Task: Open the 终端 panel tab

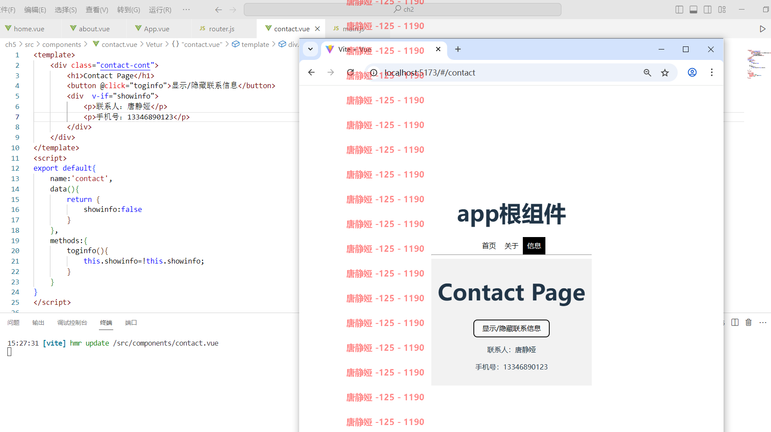Action: coord(106,323)
